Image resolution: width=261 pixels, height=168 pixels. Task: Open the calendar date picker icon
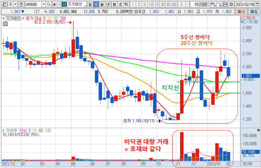click(x=258, y=4)
